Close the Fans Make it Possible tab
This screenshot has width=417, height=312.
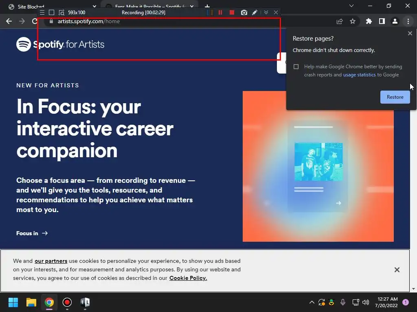(x=192, y=6)
